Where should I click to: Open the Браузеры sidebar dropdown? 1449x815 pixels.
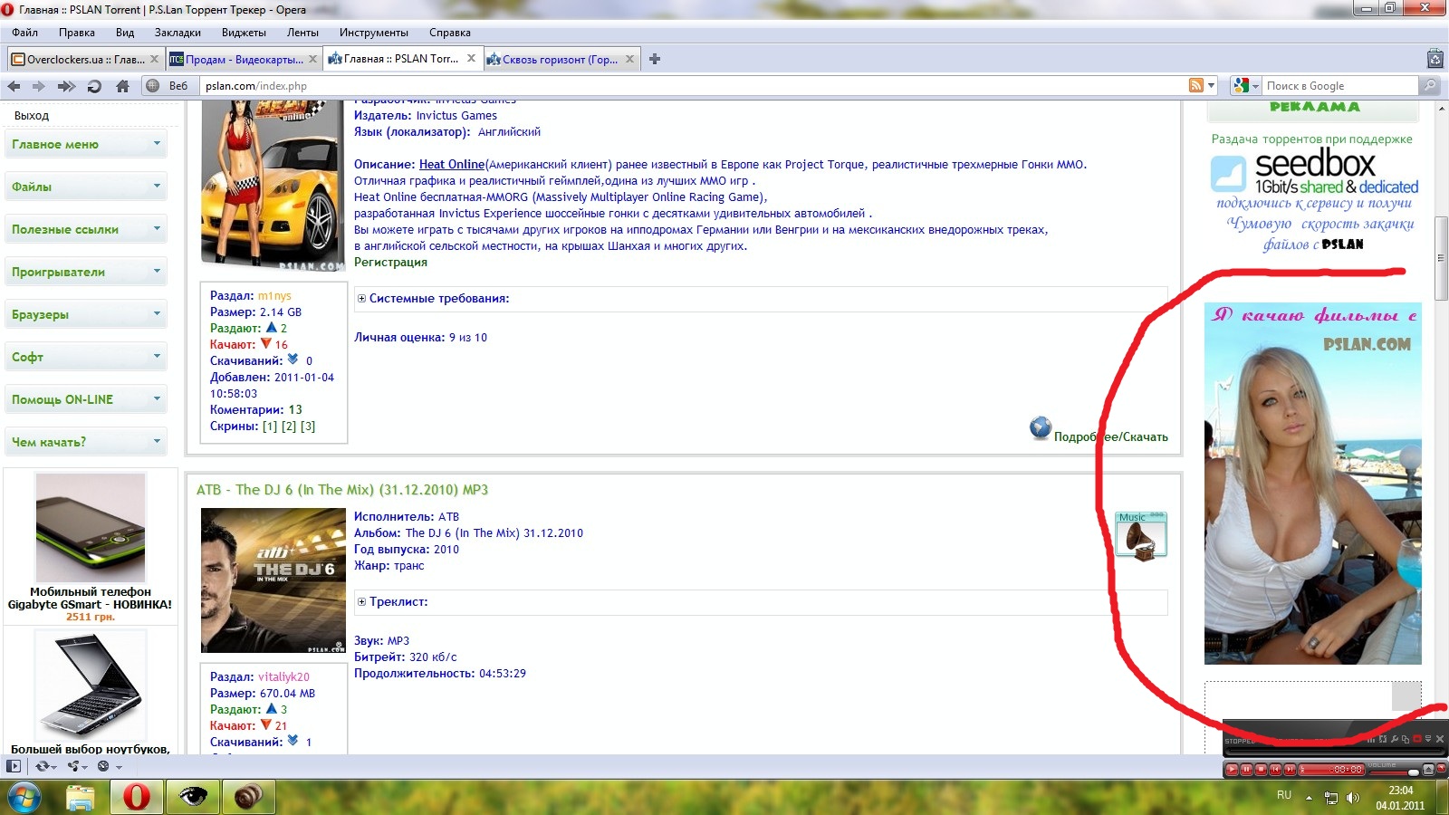pyautogui.click(x=156, y=314)
